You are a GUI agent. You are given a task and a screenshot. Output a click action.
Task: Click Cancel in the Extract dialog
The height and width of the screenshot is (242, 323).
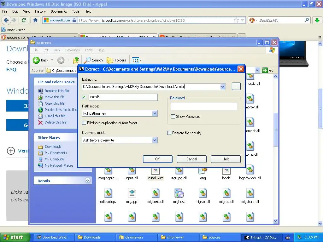(191, 159)
